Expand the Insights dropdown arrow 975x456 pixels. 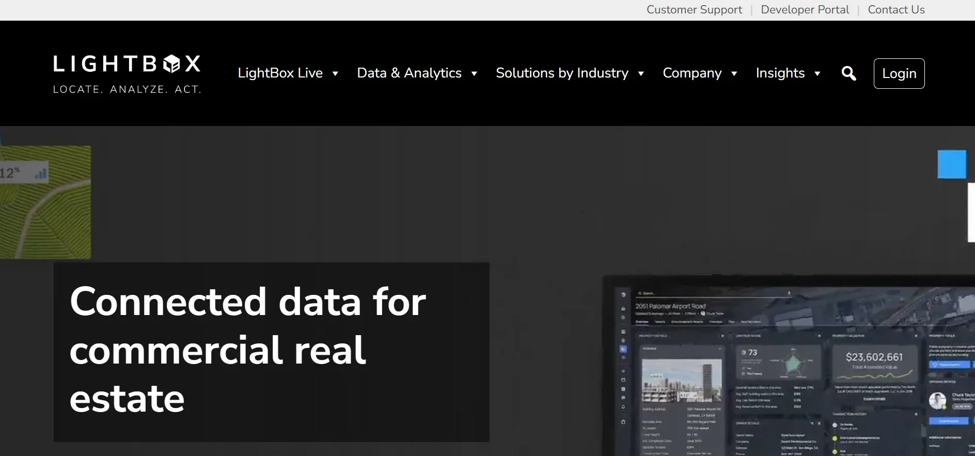[817, 74]
